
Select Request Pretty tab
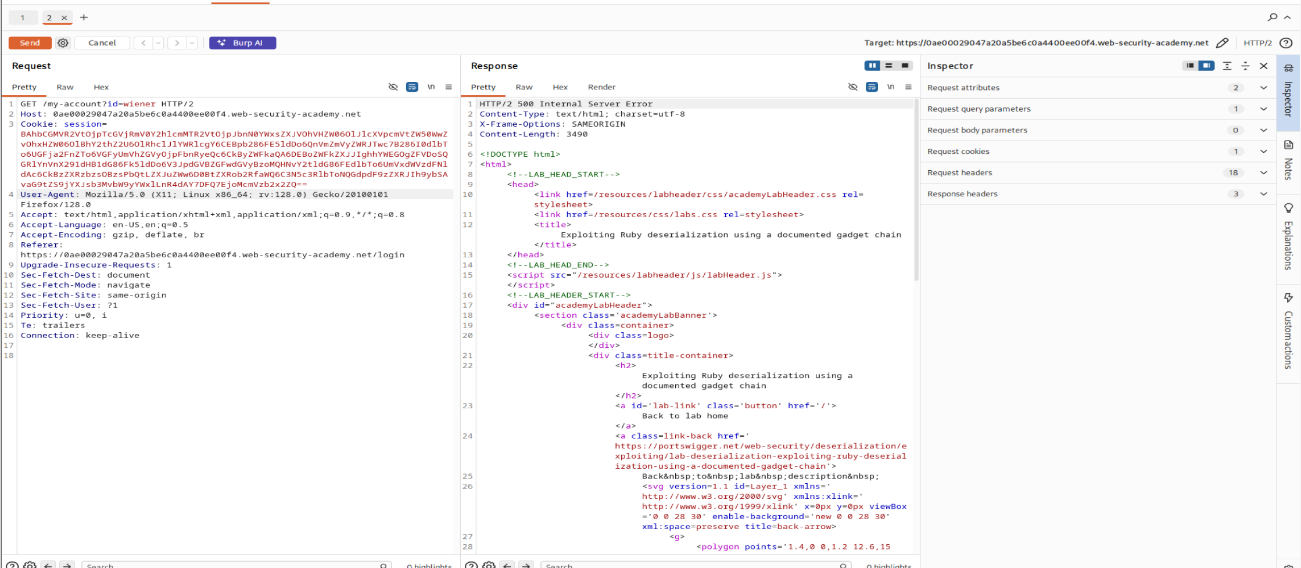click(24, 87)
